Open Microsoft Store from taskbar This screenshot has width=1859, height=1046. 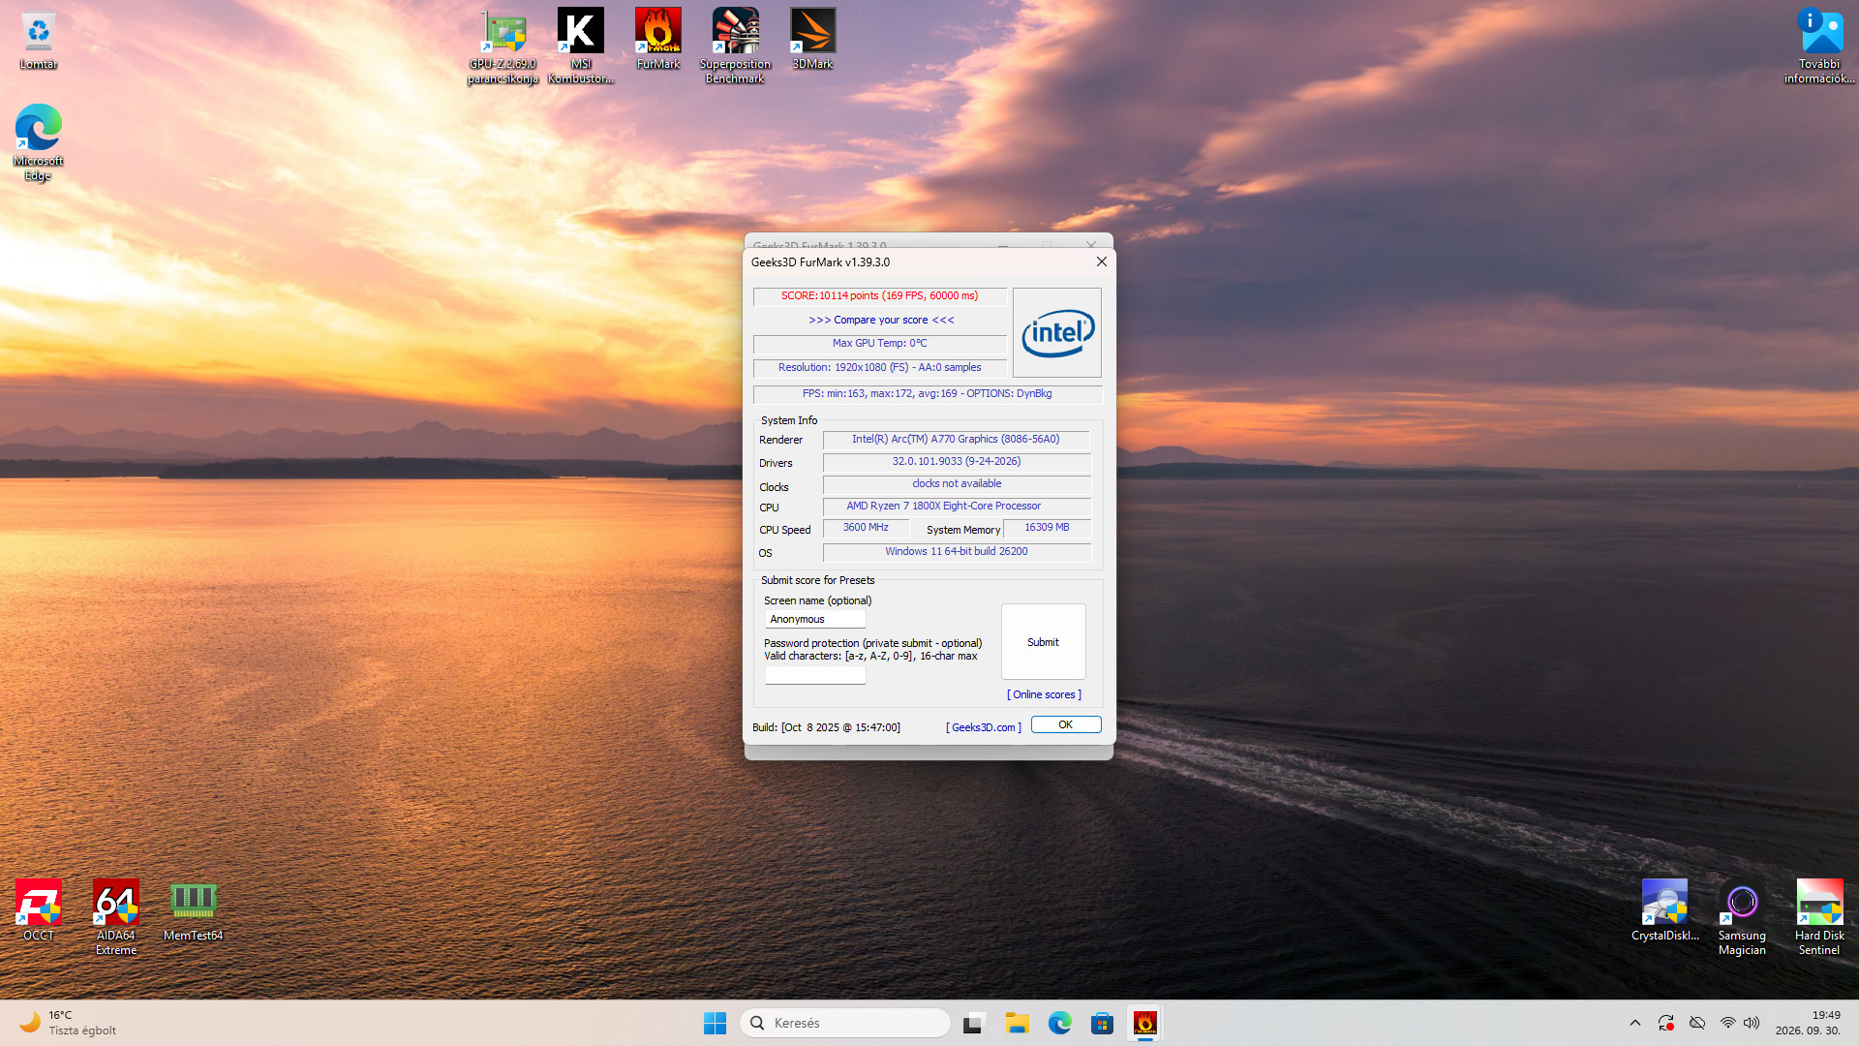tap(1103, 1023)
